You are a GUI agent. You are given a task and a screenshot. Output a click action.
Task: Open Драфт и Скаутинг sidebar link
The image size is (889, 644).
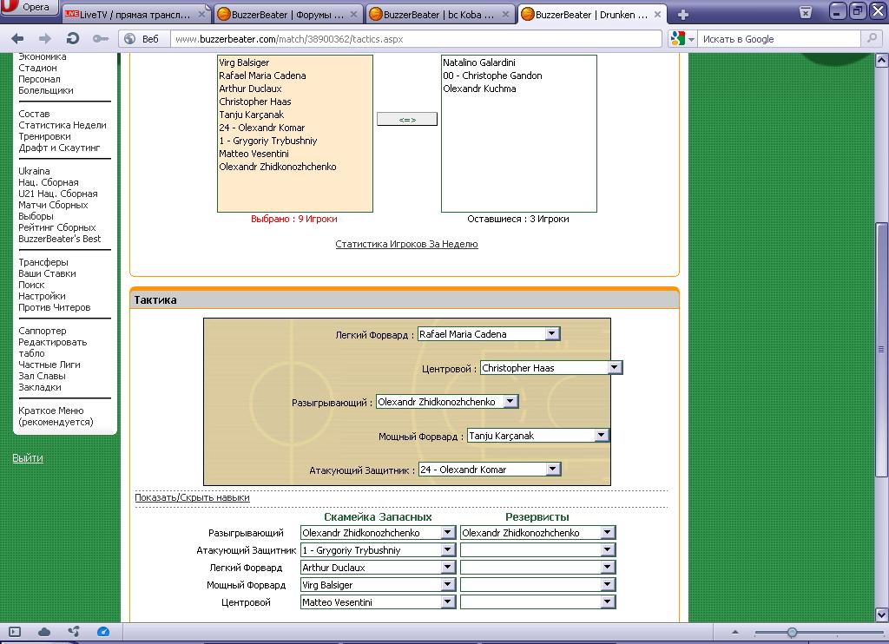(59, 148)
